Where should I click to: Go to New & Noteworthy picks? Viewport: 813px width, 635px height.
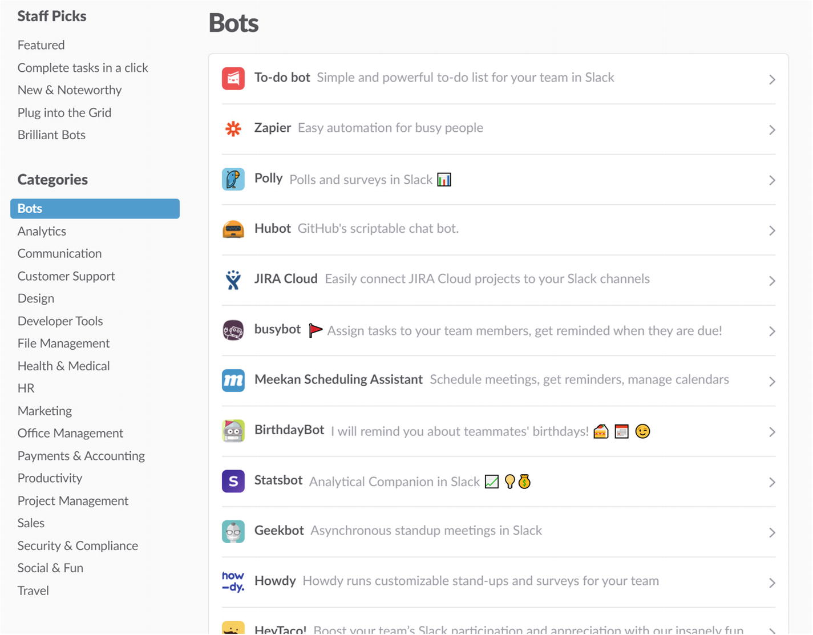pyautogui.click(x=70, y=90)
